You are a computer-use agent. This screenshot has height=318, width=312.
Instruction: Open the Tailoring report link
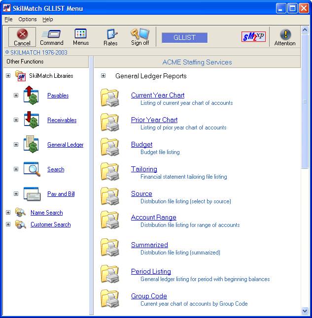144,169
